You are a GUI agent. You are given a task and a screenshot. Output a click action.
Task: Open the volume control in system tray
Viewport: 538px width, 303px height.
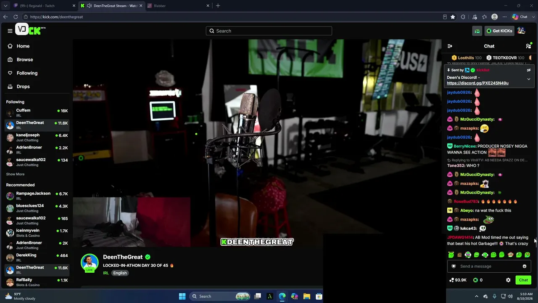510,296
